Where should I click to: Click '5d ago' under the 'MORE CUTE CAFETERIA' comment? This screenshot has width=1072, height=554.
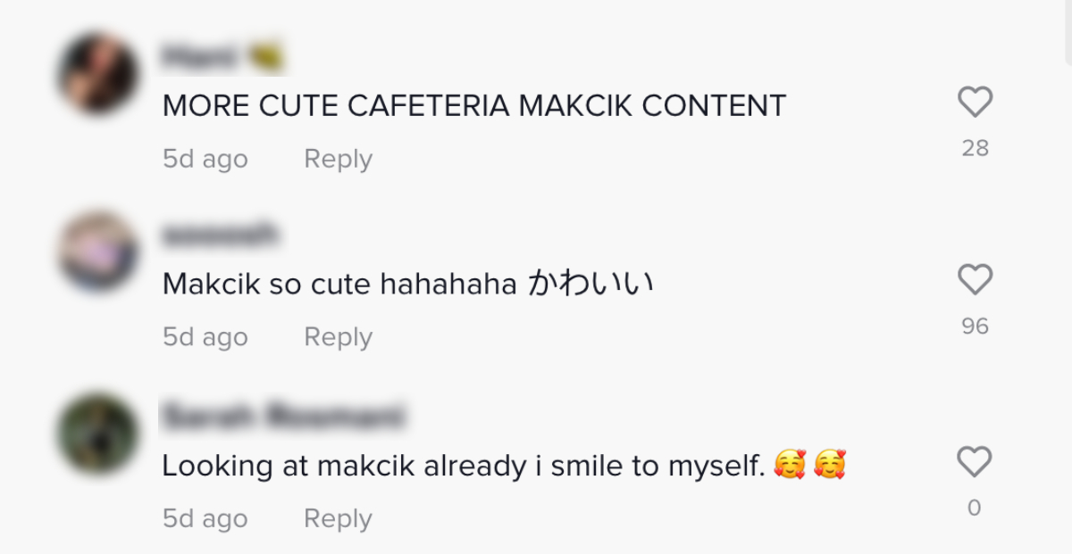click(x=205, y=159)
